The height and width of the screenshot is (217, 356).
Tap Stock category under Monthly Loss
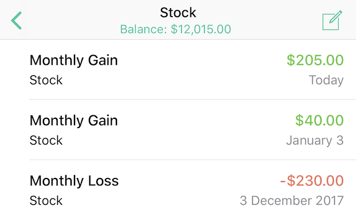46,200
